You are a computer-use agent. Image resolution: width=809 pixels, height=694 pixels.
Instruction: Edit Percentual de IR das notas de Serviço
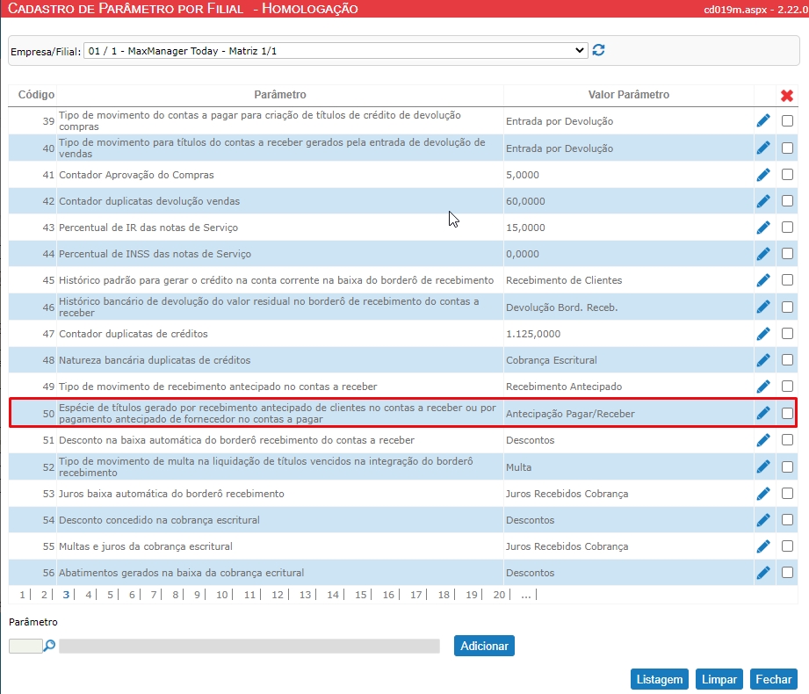pyautogui.click(x=763, y=228)
